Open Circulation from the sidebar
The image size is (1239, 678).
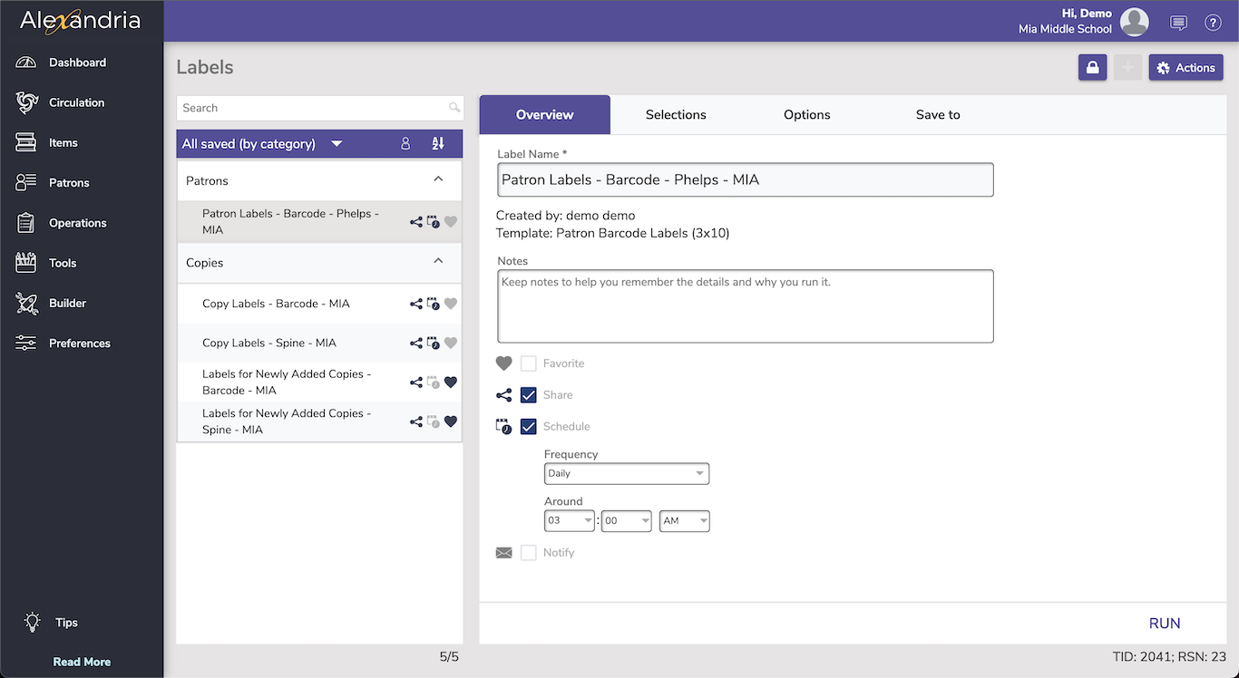pyautogui.click(x=76, y=102)
